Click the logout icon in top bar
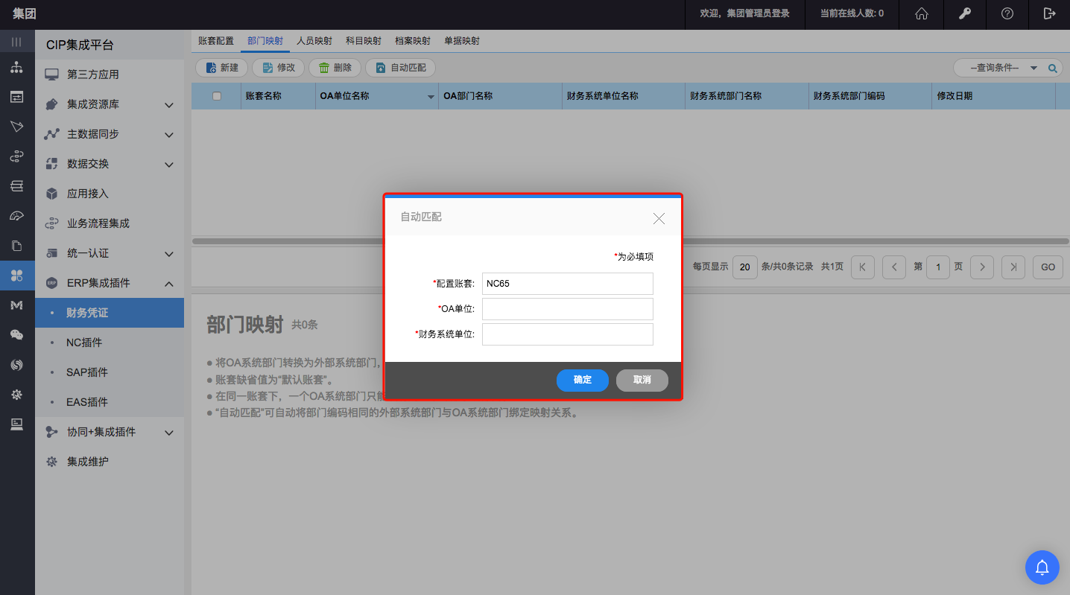This screenshot has height=595, width=1070. point(1049,13)
